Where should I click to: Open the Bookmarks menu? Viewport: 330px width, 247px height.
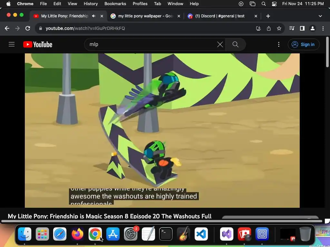pyautogui.click(x=115, y=4)
